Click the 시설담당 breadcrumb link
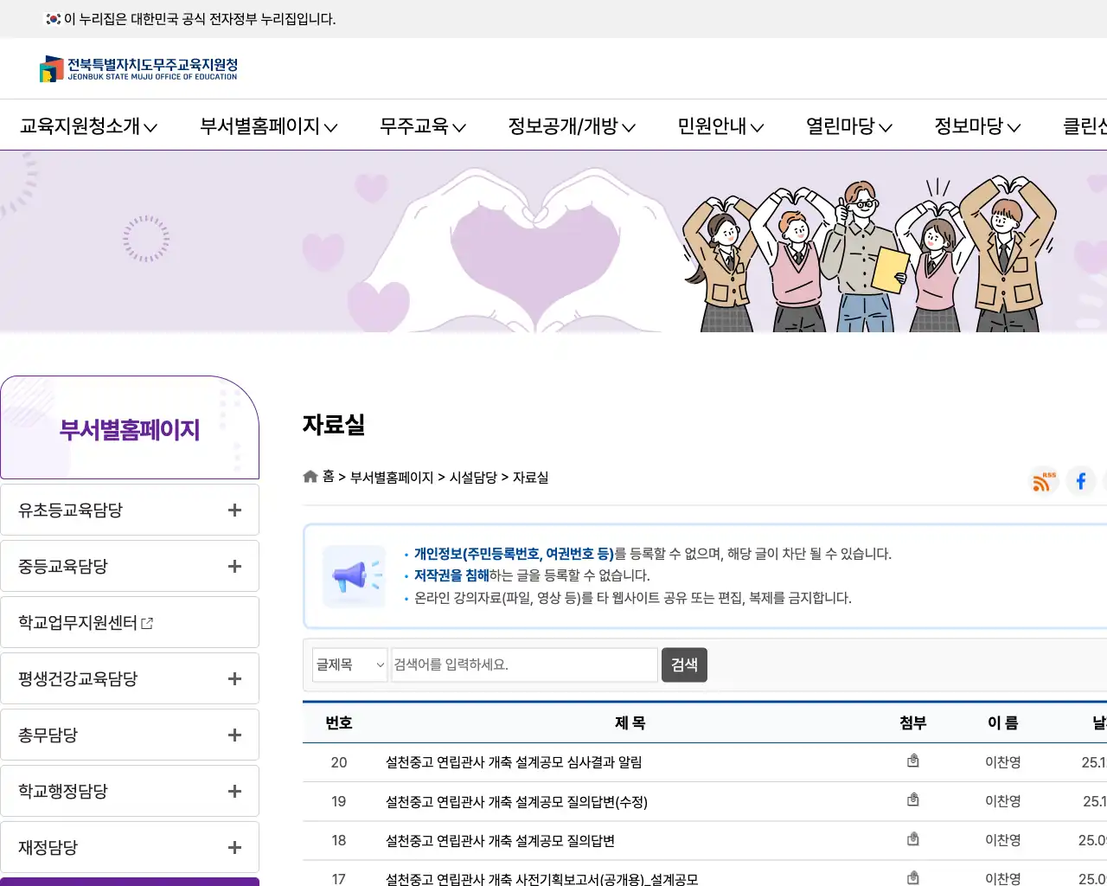Viewport: 1107px width, 886px height. (x=474, y=477)
